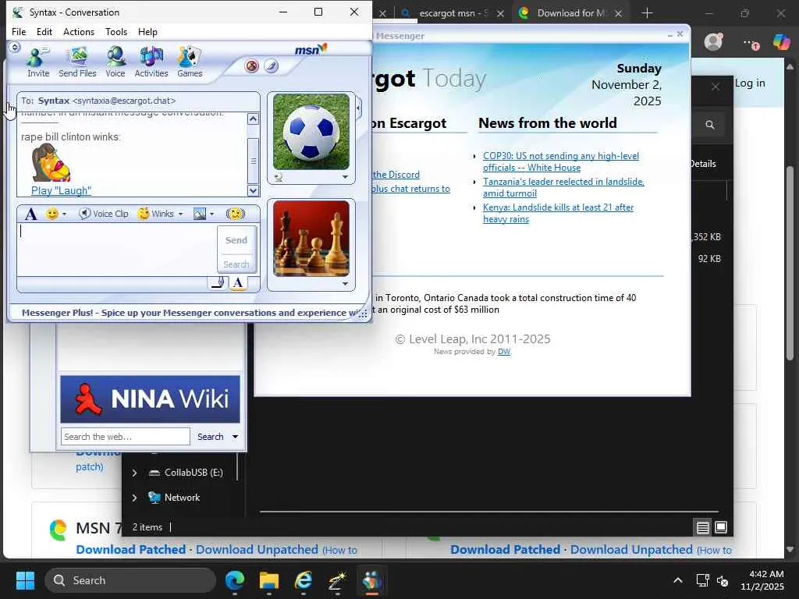
Task: Open the Kenya landslide news link
Action: tap(558, 214)
